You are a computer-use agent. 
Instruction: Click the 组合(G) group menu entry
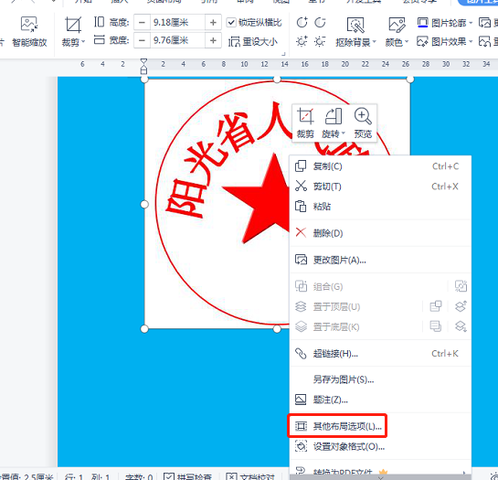[x=328, y=287]
